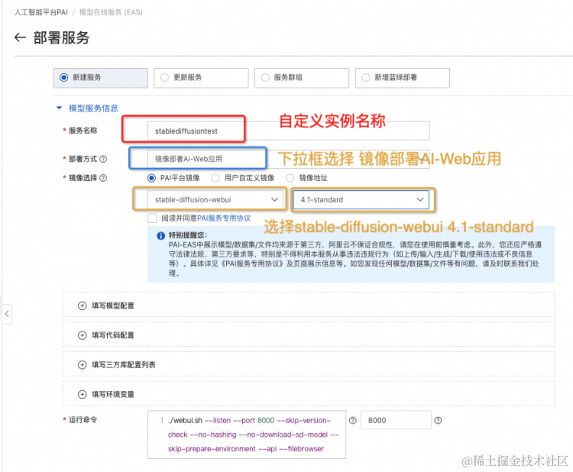
Task: Collapse the left sidebar with the chevron handle
Action: point(7,314)
